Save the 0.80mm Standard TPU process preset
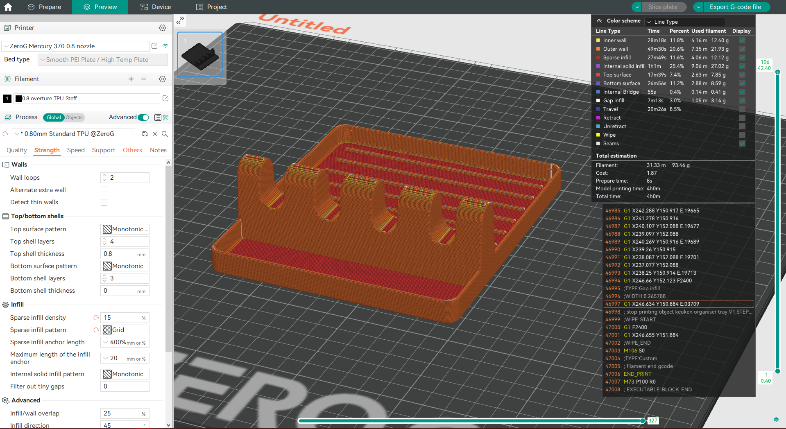Screen dimensions: 786x429 coord(145,134)
